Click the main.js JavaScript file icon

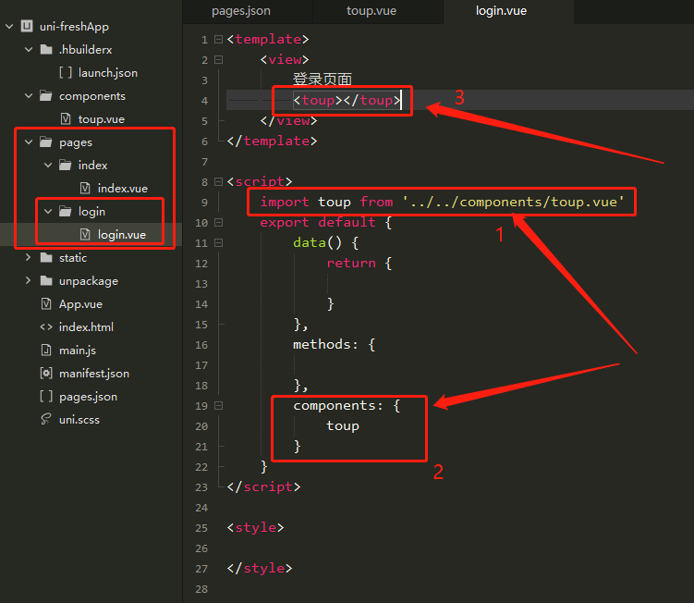pos(46,350)
